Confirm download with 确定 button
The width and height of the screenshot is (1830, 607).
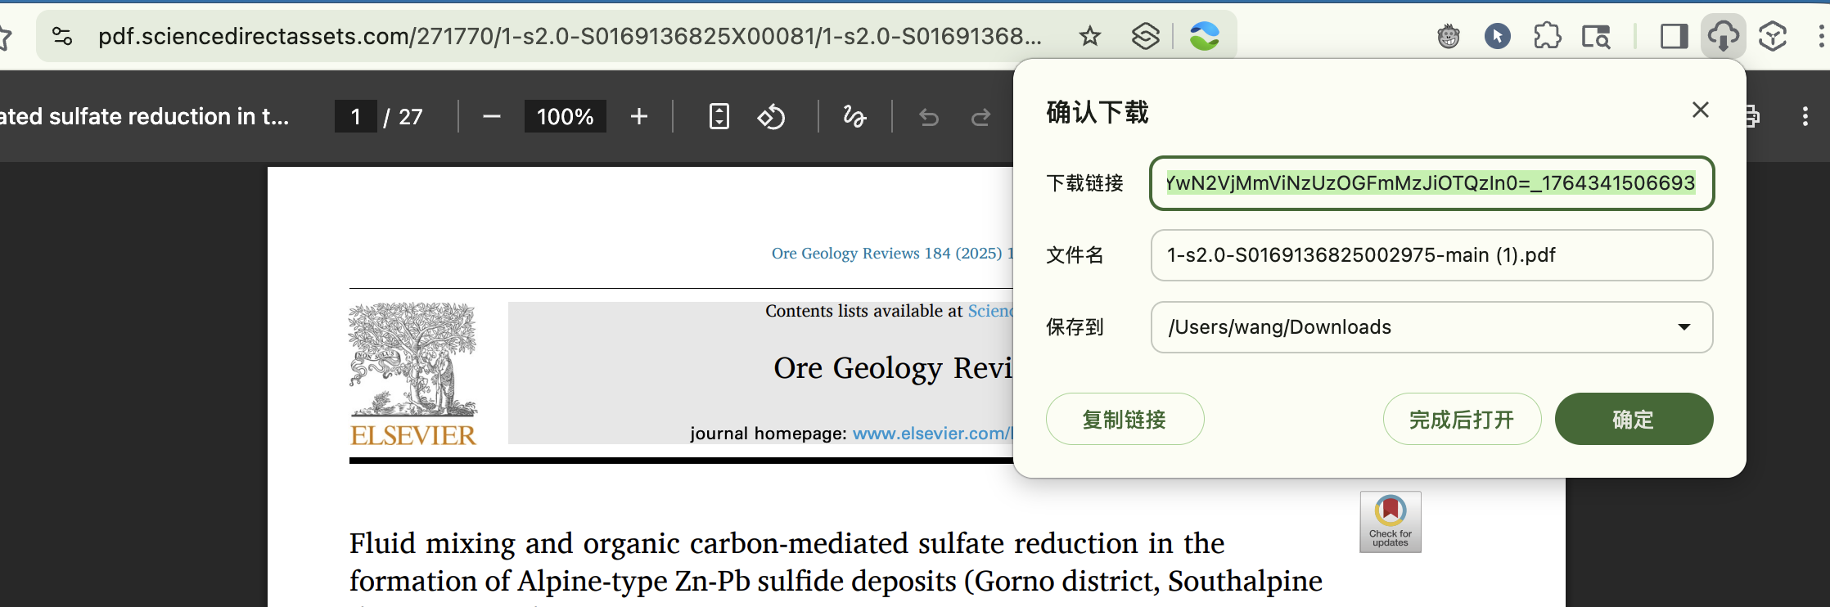pos(1634,419)
